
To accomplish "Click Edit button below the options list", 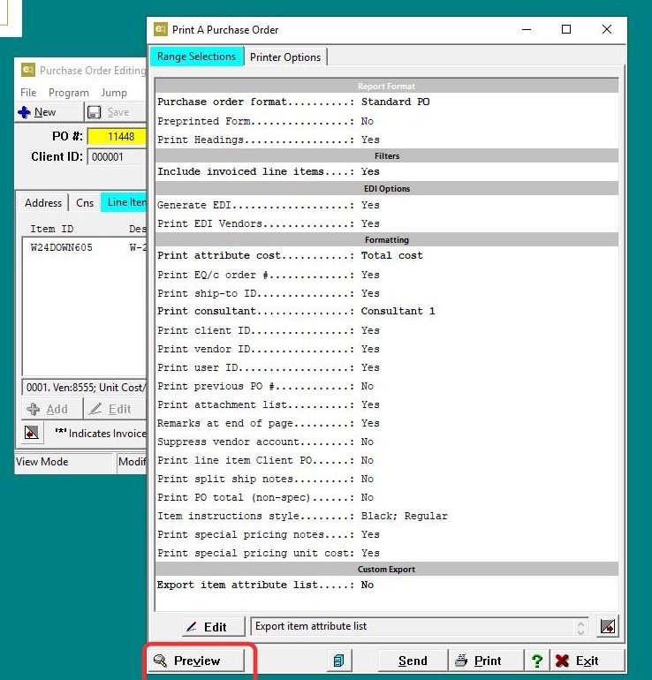I will [x=213, y=627].
